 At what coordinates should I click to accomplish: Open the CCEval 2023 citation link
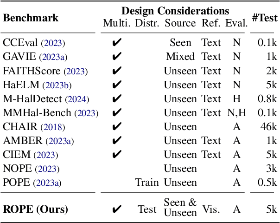(53, 43)
